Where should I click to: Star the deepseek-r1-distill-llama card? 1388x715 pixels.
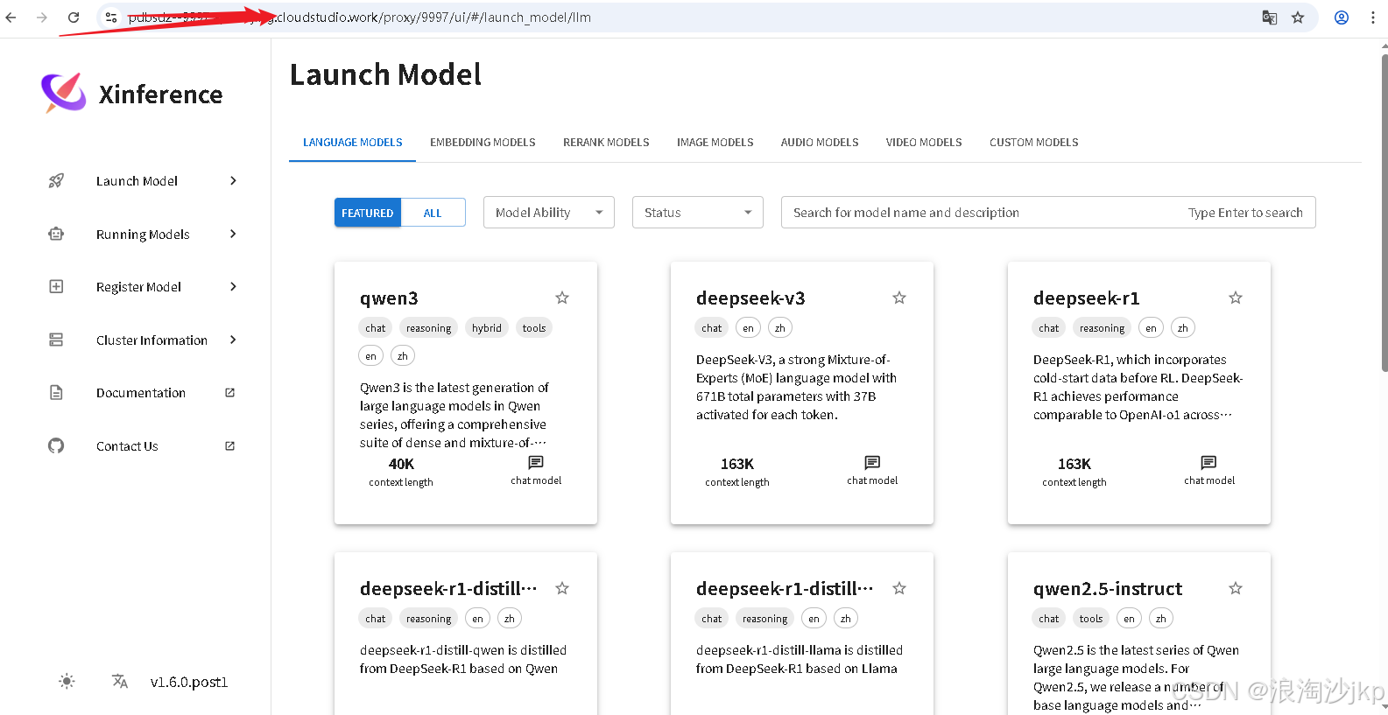pyautogui.click(x=899, y=588)
